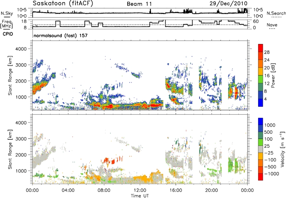Click the velocity panel 'Slant Range [km]' label
The image size is (286, 198).
pyautogui.click(x=10, y=149)
